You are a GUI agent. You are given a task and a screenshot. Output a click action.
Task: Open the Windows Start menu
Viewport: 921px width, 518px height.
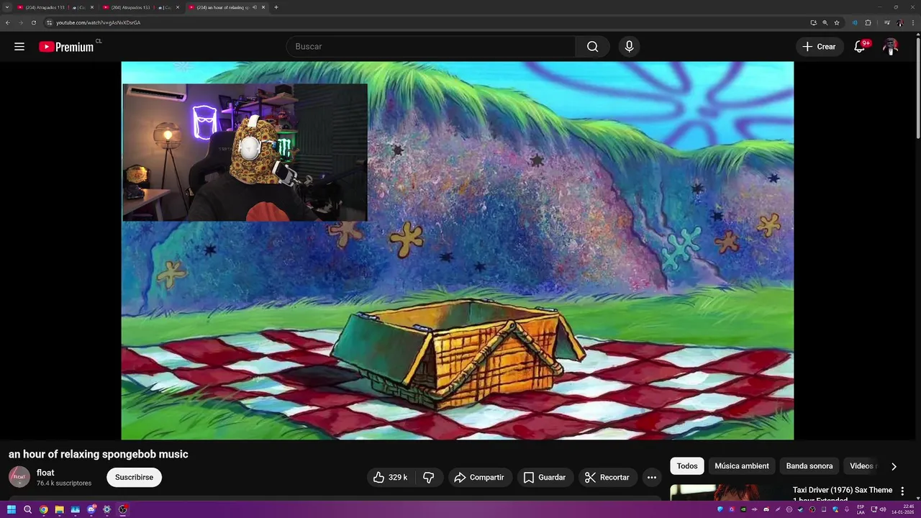click(12, 509)
